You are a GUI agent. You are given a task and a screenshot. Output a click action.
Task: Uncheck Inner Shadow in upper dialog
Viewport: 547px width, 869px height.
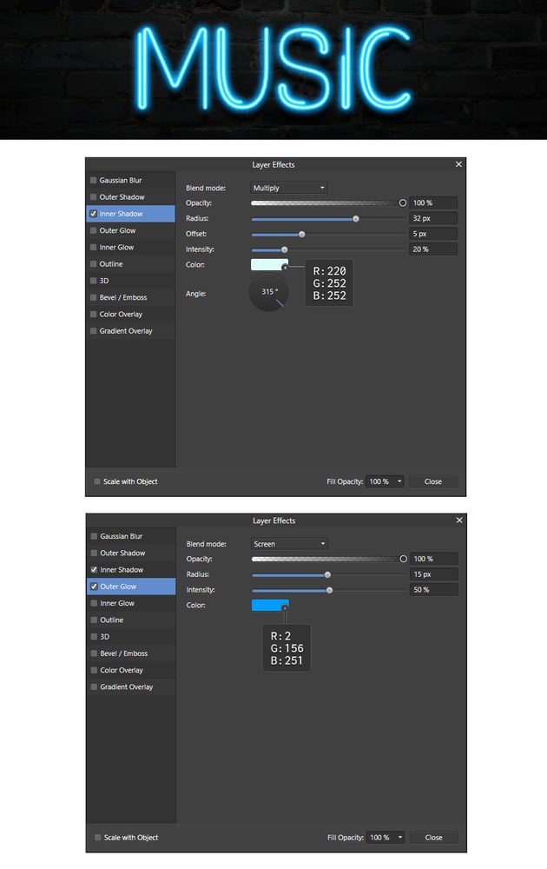(94, 214)
